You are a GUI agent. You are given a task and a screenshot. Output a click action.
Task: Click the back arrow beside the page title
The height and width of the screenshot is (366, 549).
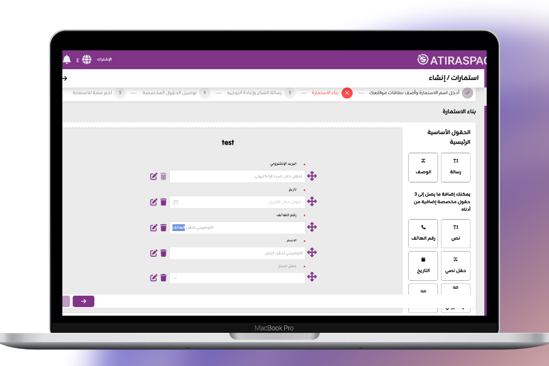click(x=65, y=78)
